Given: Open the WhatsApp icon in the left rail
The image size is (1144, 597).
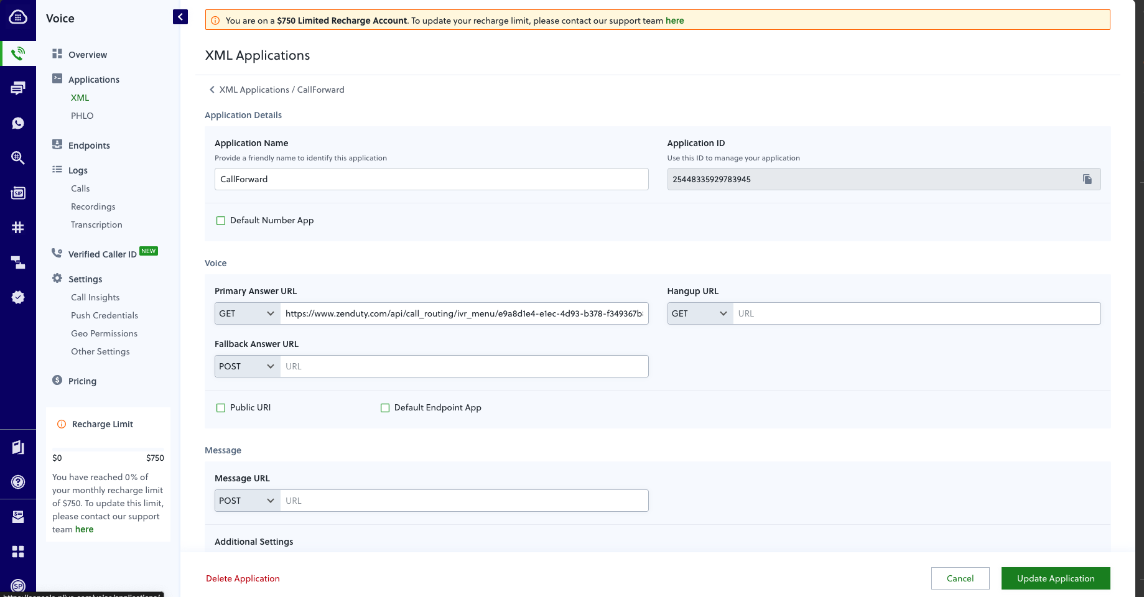Looking at the screenshot, I should 18,123.
